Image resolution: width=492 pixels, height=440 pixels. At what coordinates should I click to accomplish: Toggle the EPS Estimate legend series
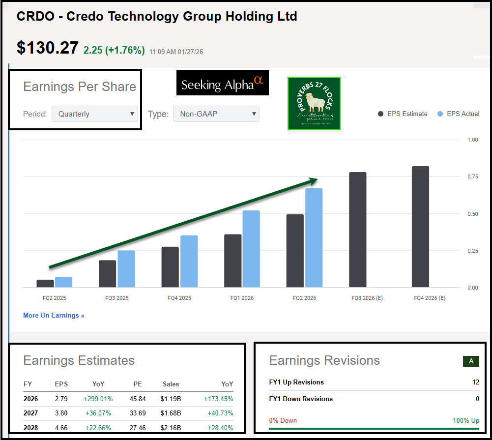(x=403, y=114)
